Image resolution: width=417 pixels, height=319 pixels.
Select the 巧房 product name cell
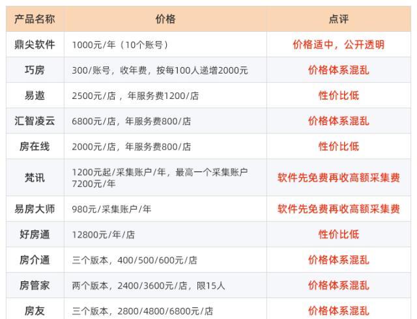coord(35,70)
